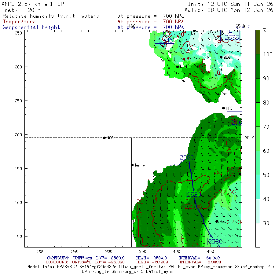This screenshot has height=275, width=275.
Task: Click the '90 W' longitude label
Action: tap(249, 138)
